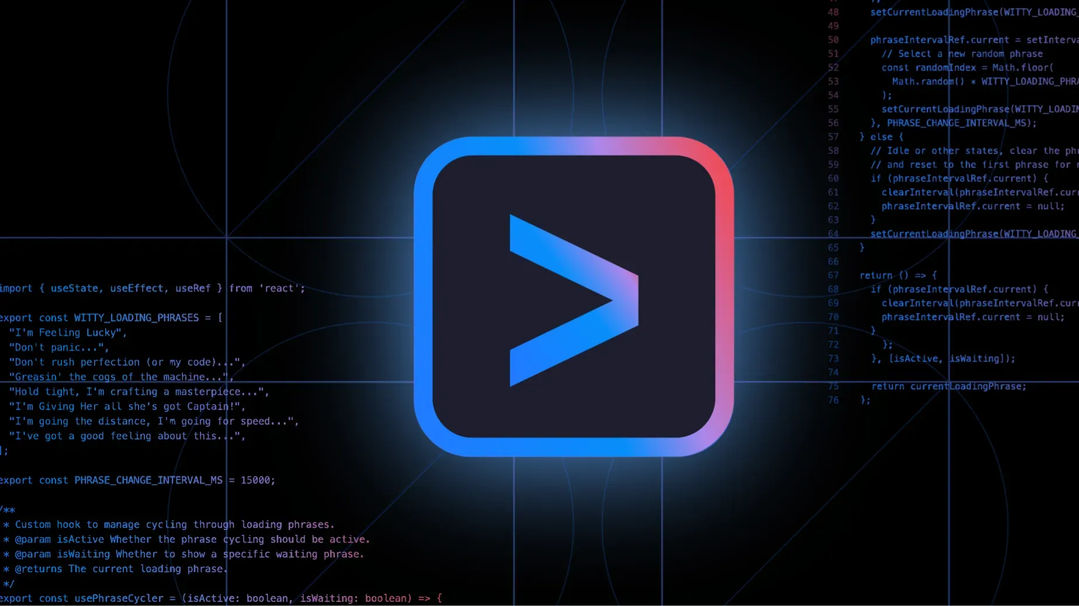The width and height of the screenshot is (1079, 606).
Task: Click the if (phraseIntervalRef.current) on line 60
Action: [x=959, y=179]
